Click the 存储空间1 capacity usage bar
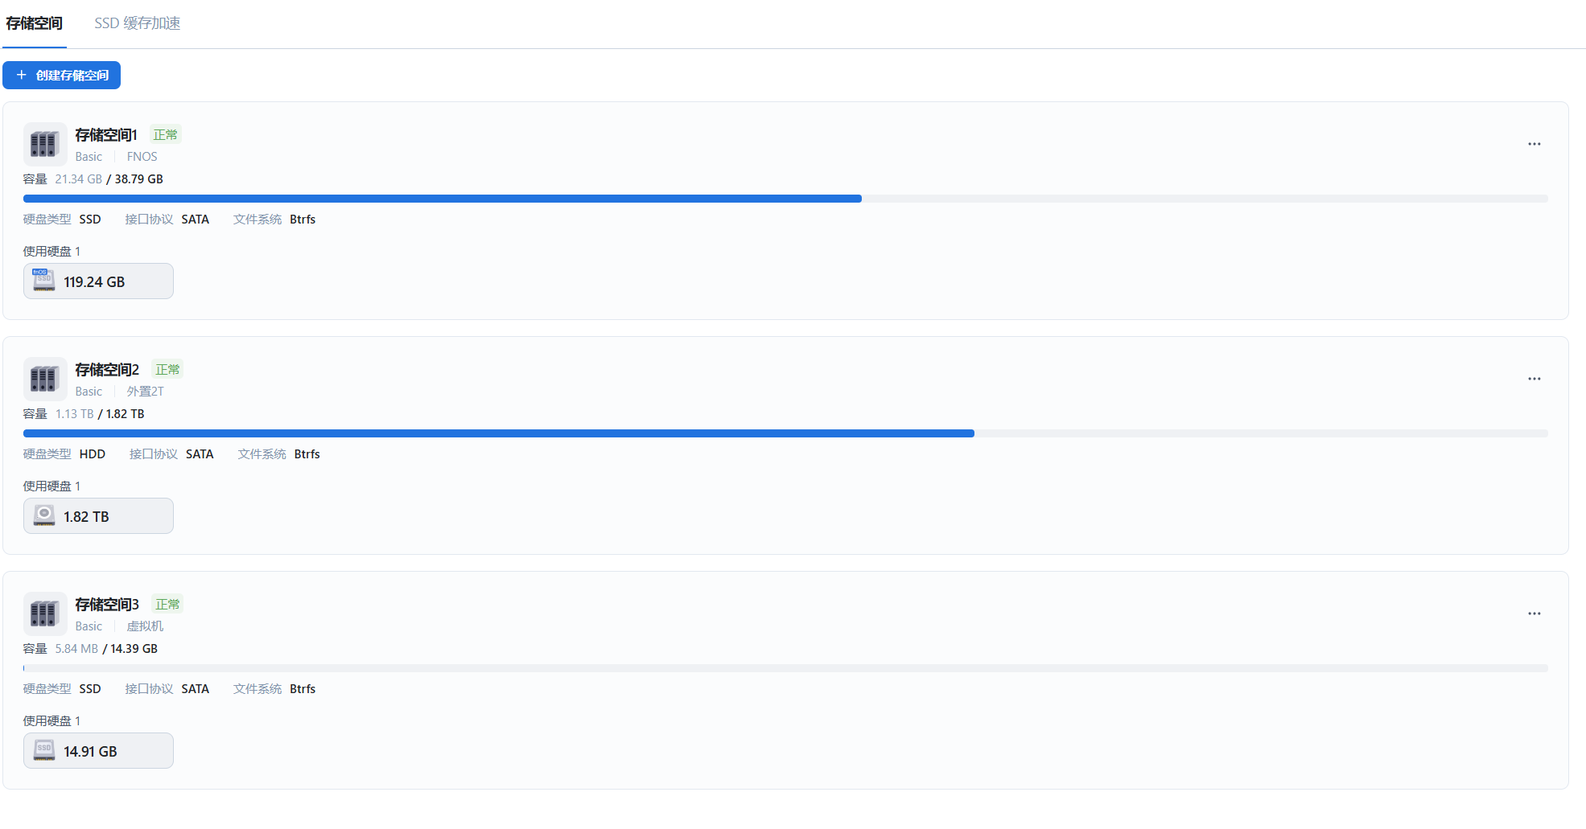 [785, 199]
